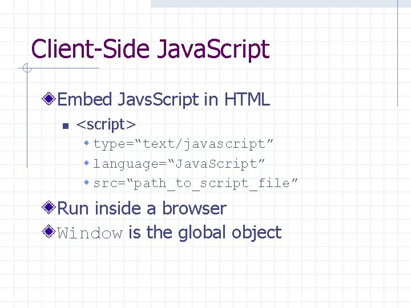This screenshot has height=308, width=411.
Task: Click the monospace word "Window"
Action: [x=90, y=233]
